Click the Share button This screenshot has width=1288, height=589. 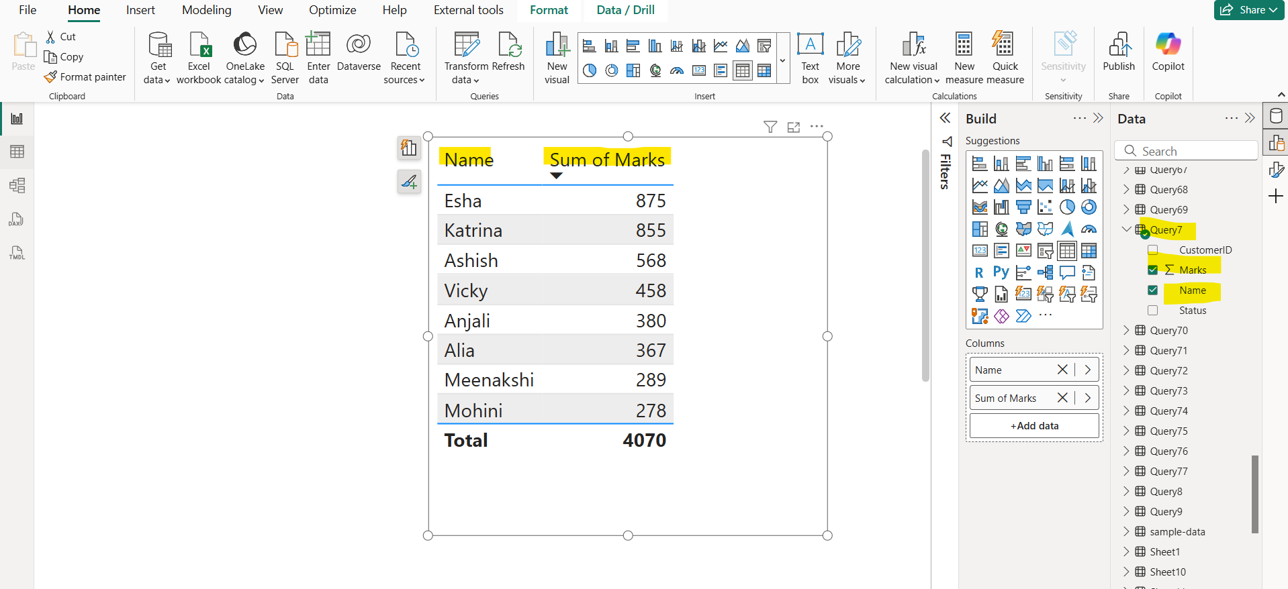pyautogui.click(x=1248, y=10)
